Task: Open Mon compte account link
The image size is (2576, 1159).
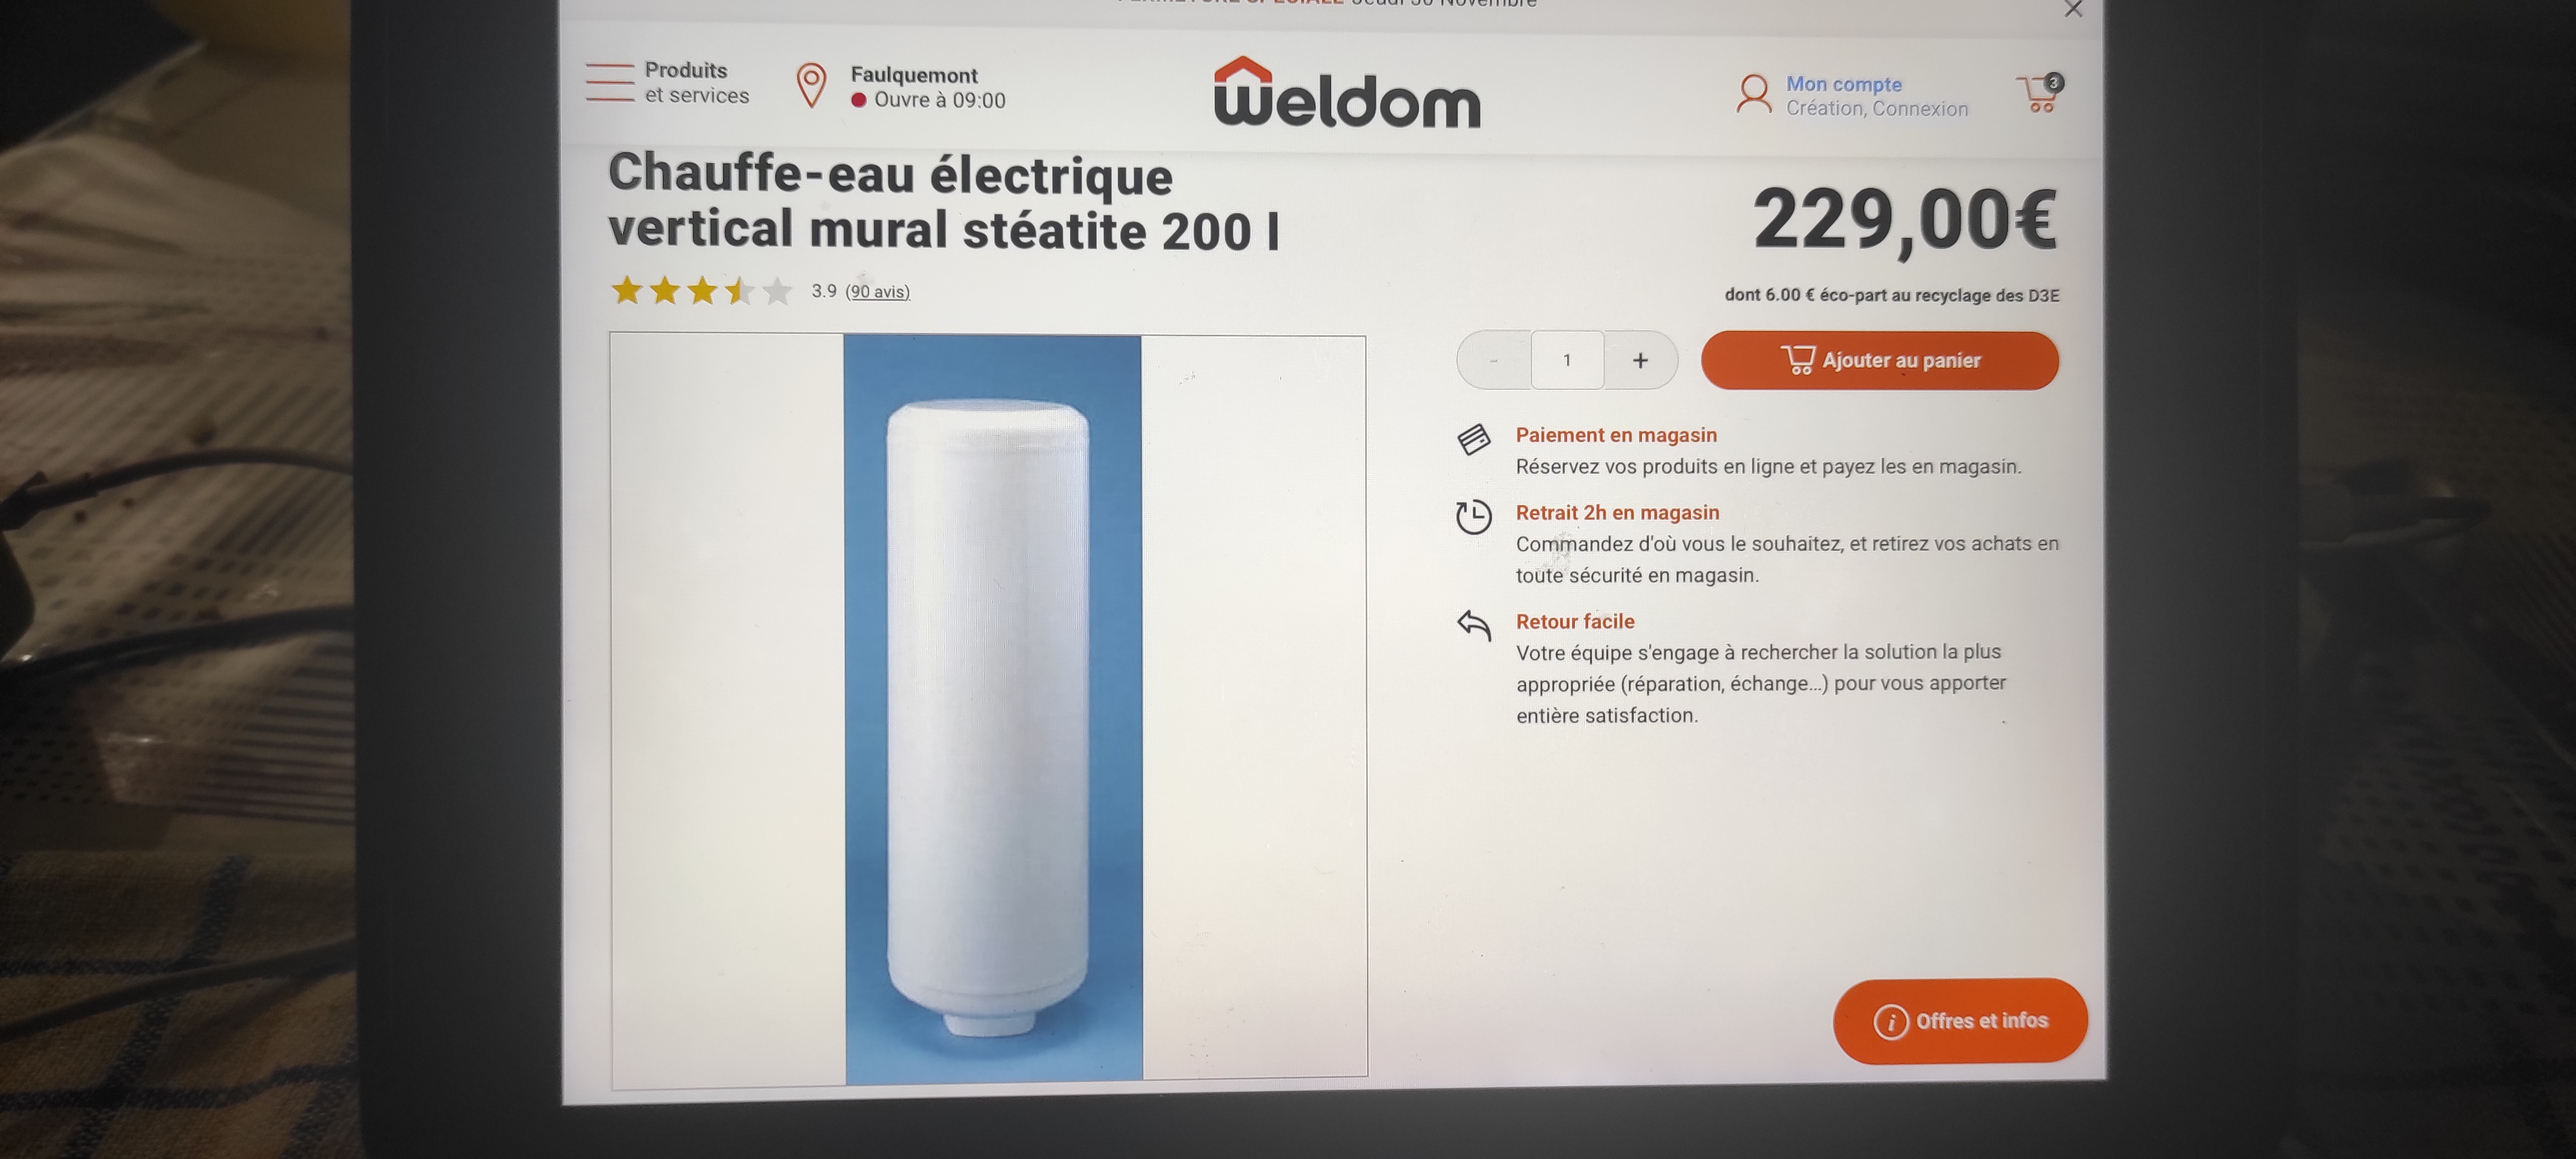Action: [1843, 84]
